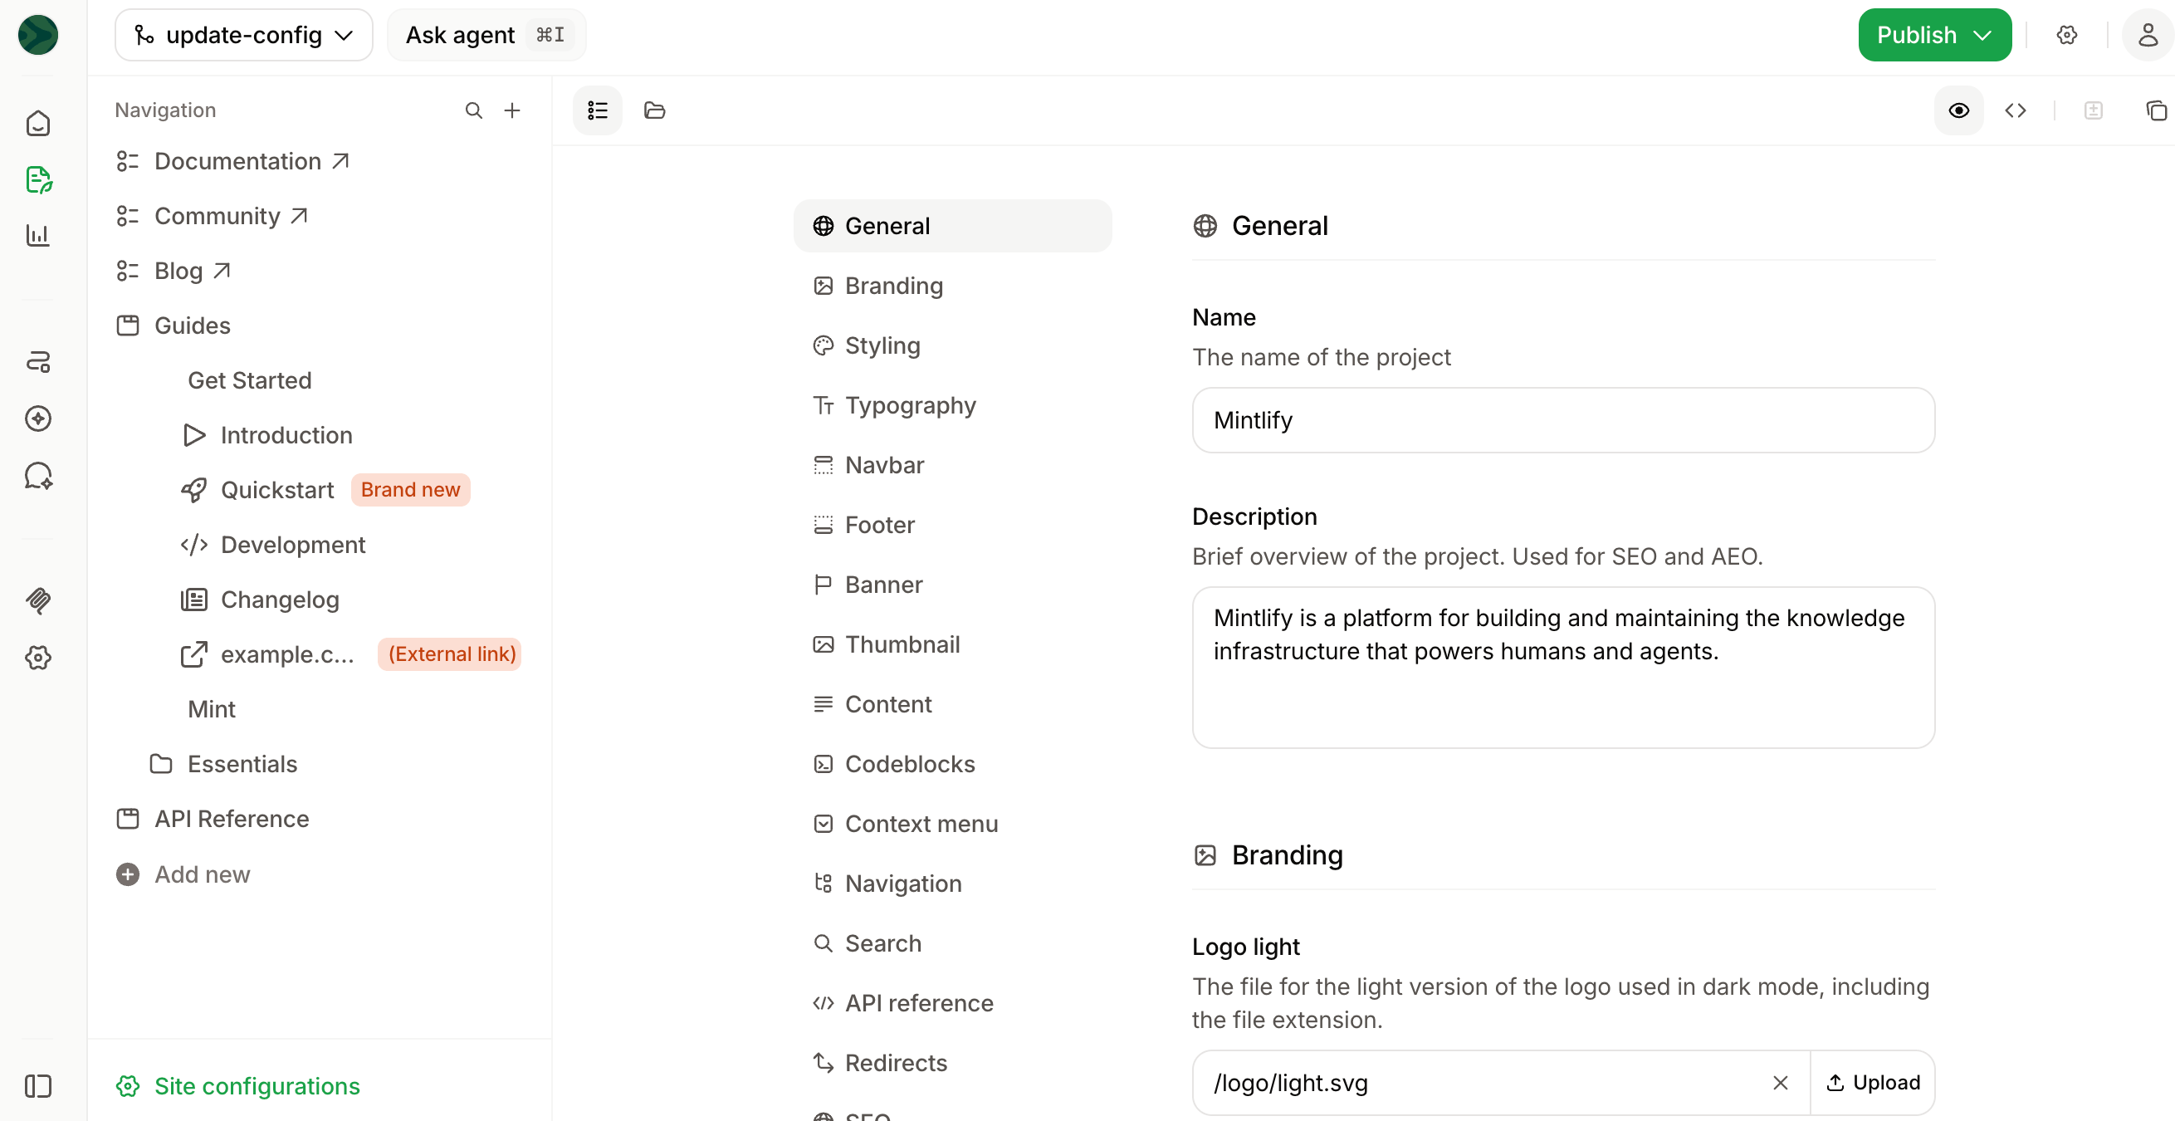Click the copy pages icon at top right

pyautogui.click(x=2156, y=110)
